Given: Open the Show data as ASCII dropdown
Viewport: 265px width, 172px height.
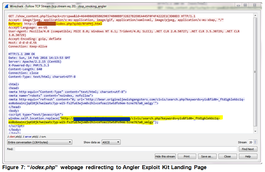Looking at the screenshot, I should (x=111, y=142).
